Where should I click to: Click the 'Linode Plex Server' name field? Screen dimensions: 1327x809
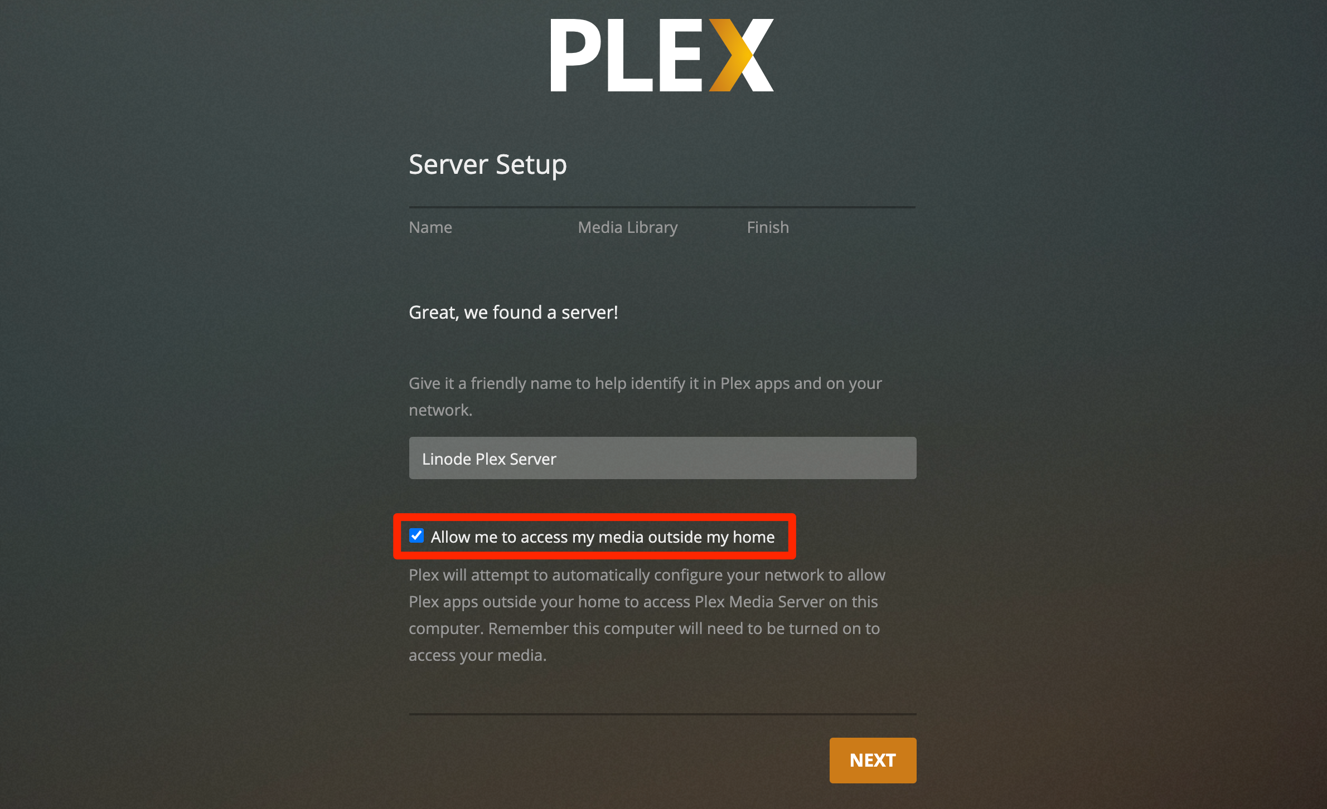[662, 458]
